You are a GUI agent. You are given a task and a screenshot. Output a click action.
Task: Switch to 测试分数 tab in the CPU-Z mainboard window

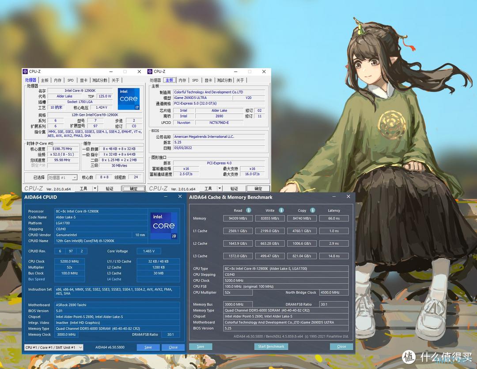click(224, 80)
